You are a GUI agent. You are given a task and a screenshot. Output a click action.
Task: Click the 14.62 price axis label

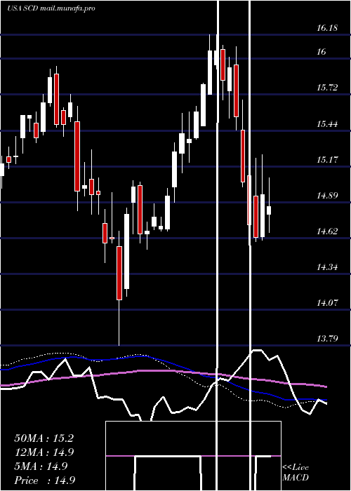[327, 231]
